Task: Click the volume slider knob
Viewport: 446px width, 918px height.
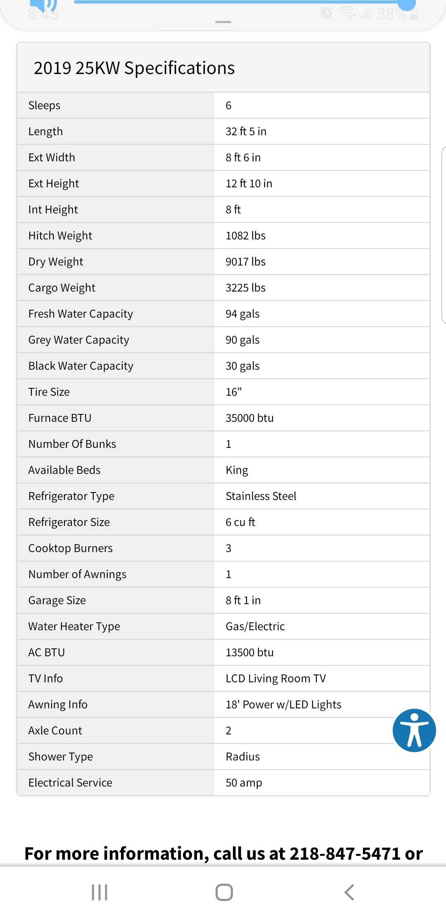Action: [407, 3]
